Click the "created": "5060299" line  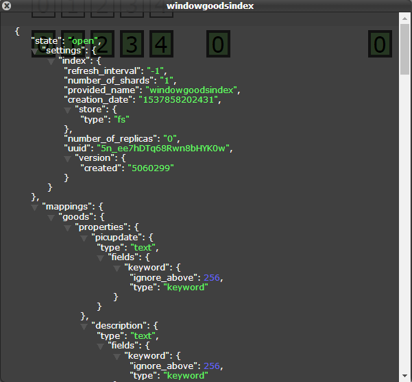point(128,168)
